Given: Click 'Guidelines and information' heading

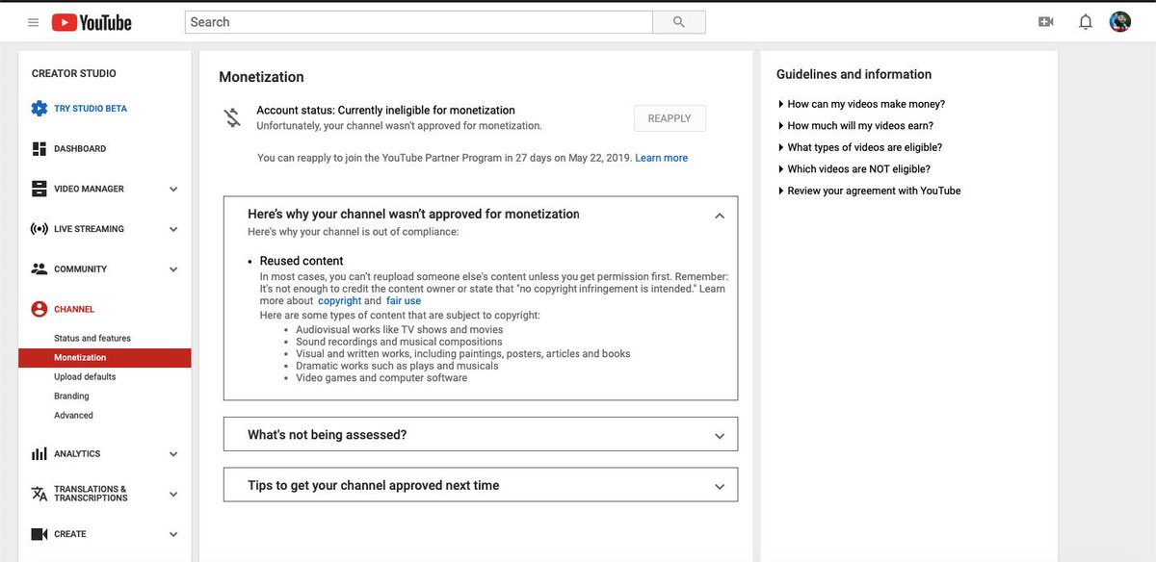Looking at the screenshot, I should [x=854, y=74].
